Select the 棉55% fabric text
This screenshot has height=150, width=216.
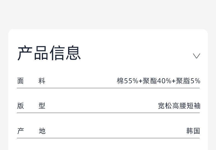[127, 81]
